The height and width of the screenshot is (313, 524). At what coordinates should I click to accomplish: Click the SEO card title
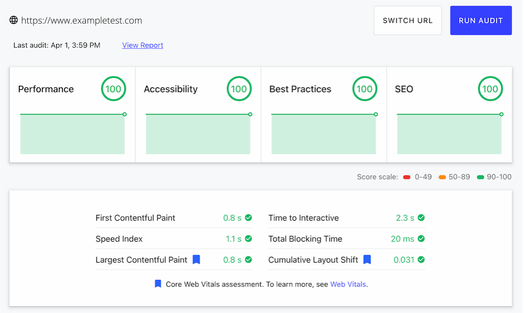404,89
